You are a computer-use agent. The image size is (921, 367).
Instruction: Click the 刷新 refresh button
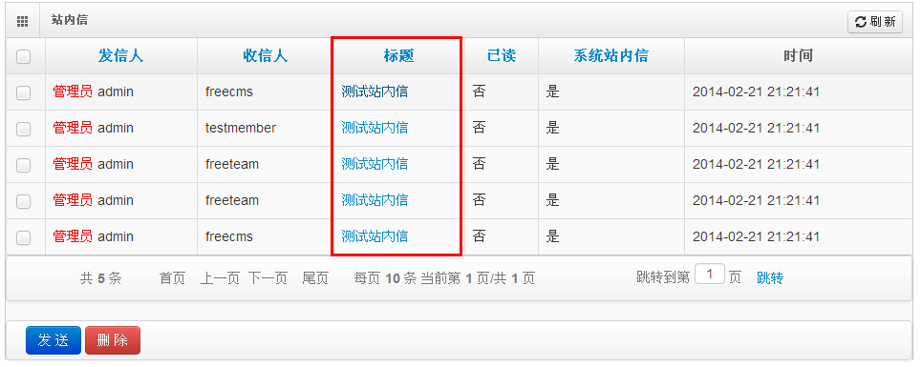[874, 22]
